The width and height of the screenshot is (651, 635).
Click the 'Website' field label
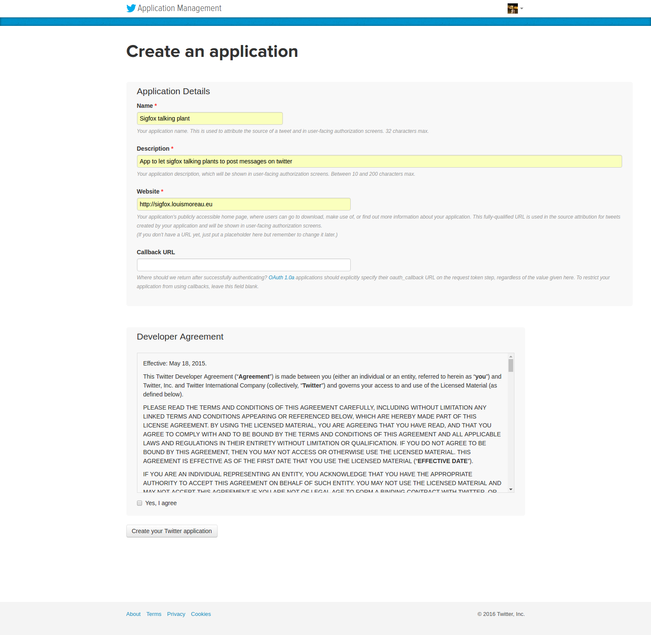tap(148, 191)
